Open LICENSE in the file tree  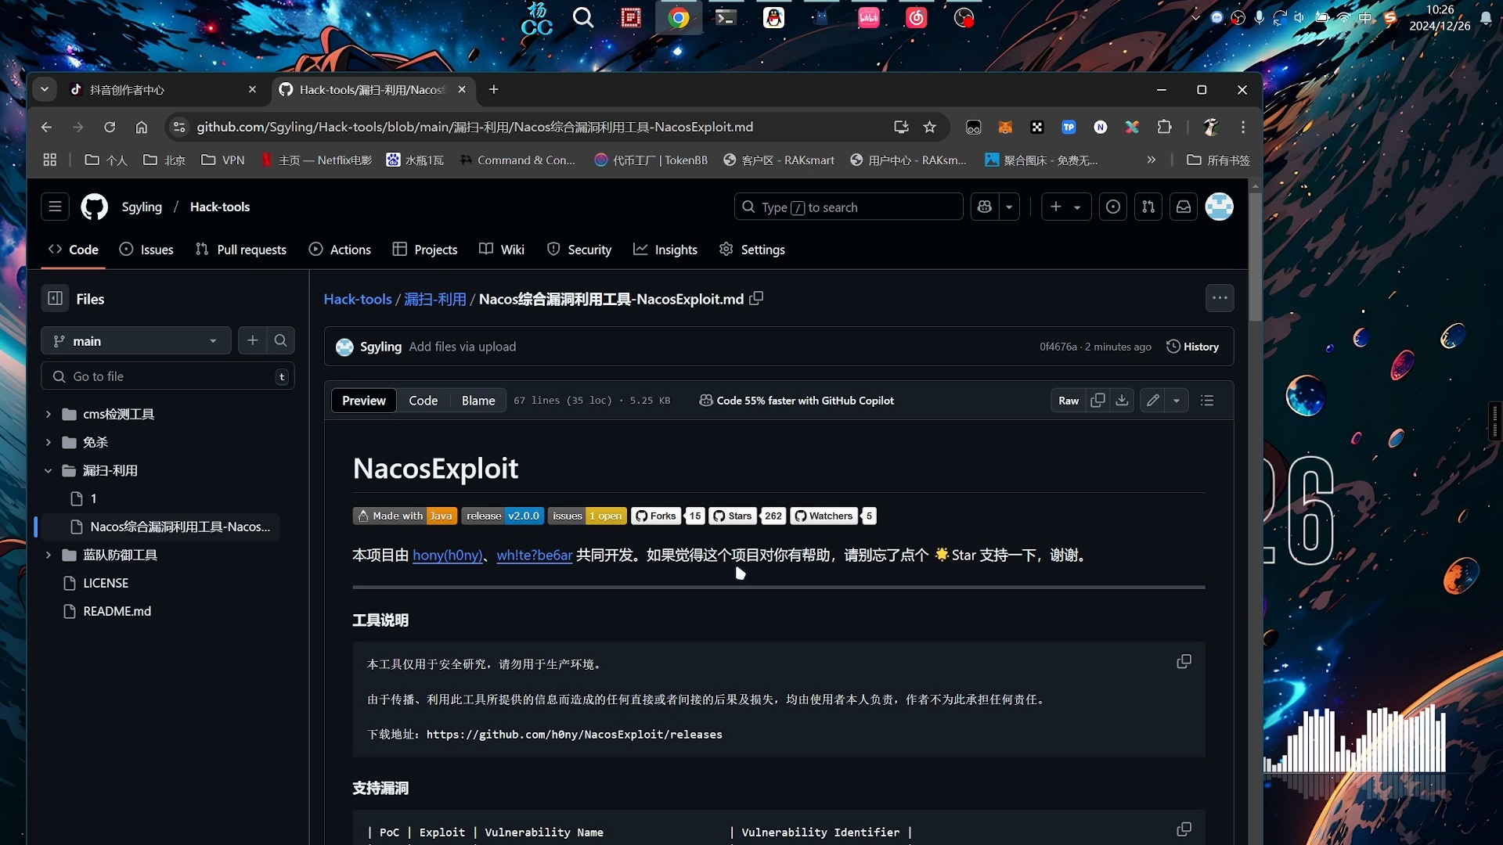coord(106,583)
